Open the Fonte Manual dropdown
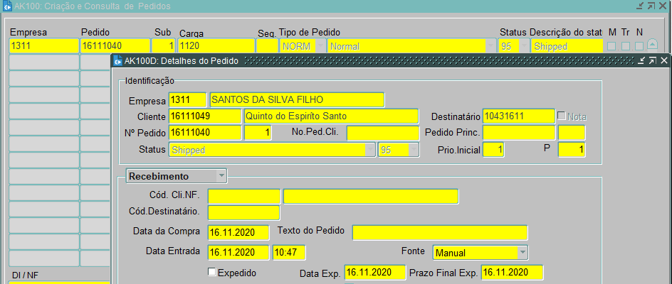This screenshot has height=284, width=672. click(523, 253)
